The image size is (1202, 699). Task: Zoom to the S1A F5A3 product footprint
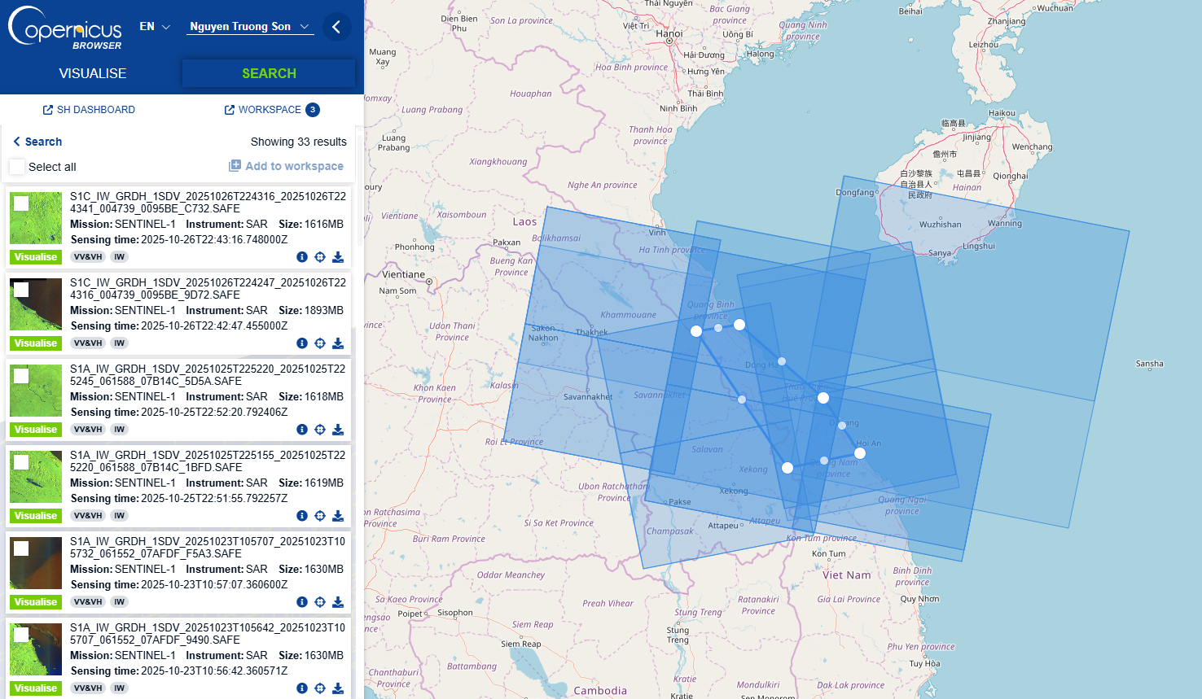point(320,602)
